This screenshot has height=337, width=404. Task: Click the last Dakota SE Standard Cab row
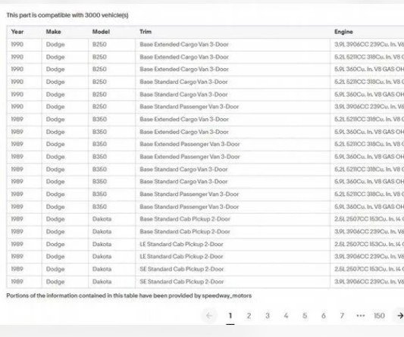point(205,282)
